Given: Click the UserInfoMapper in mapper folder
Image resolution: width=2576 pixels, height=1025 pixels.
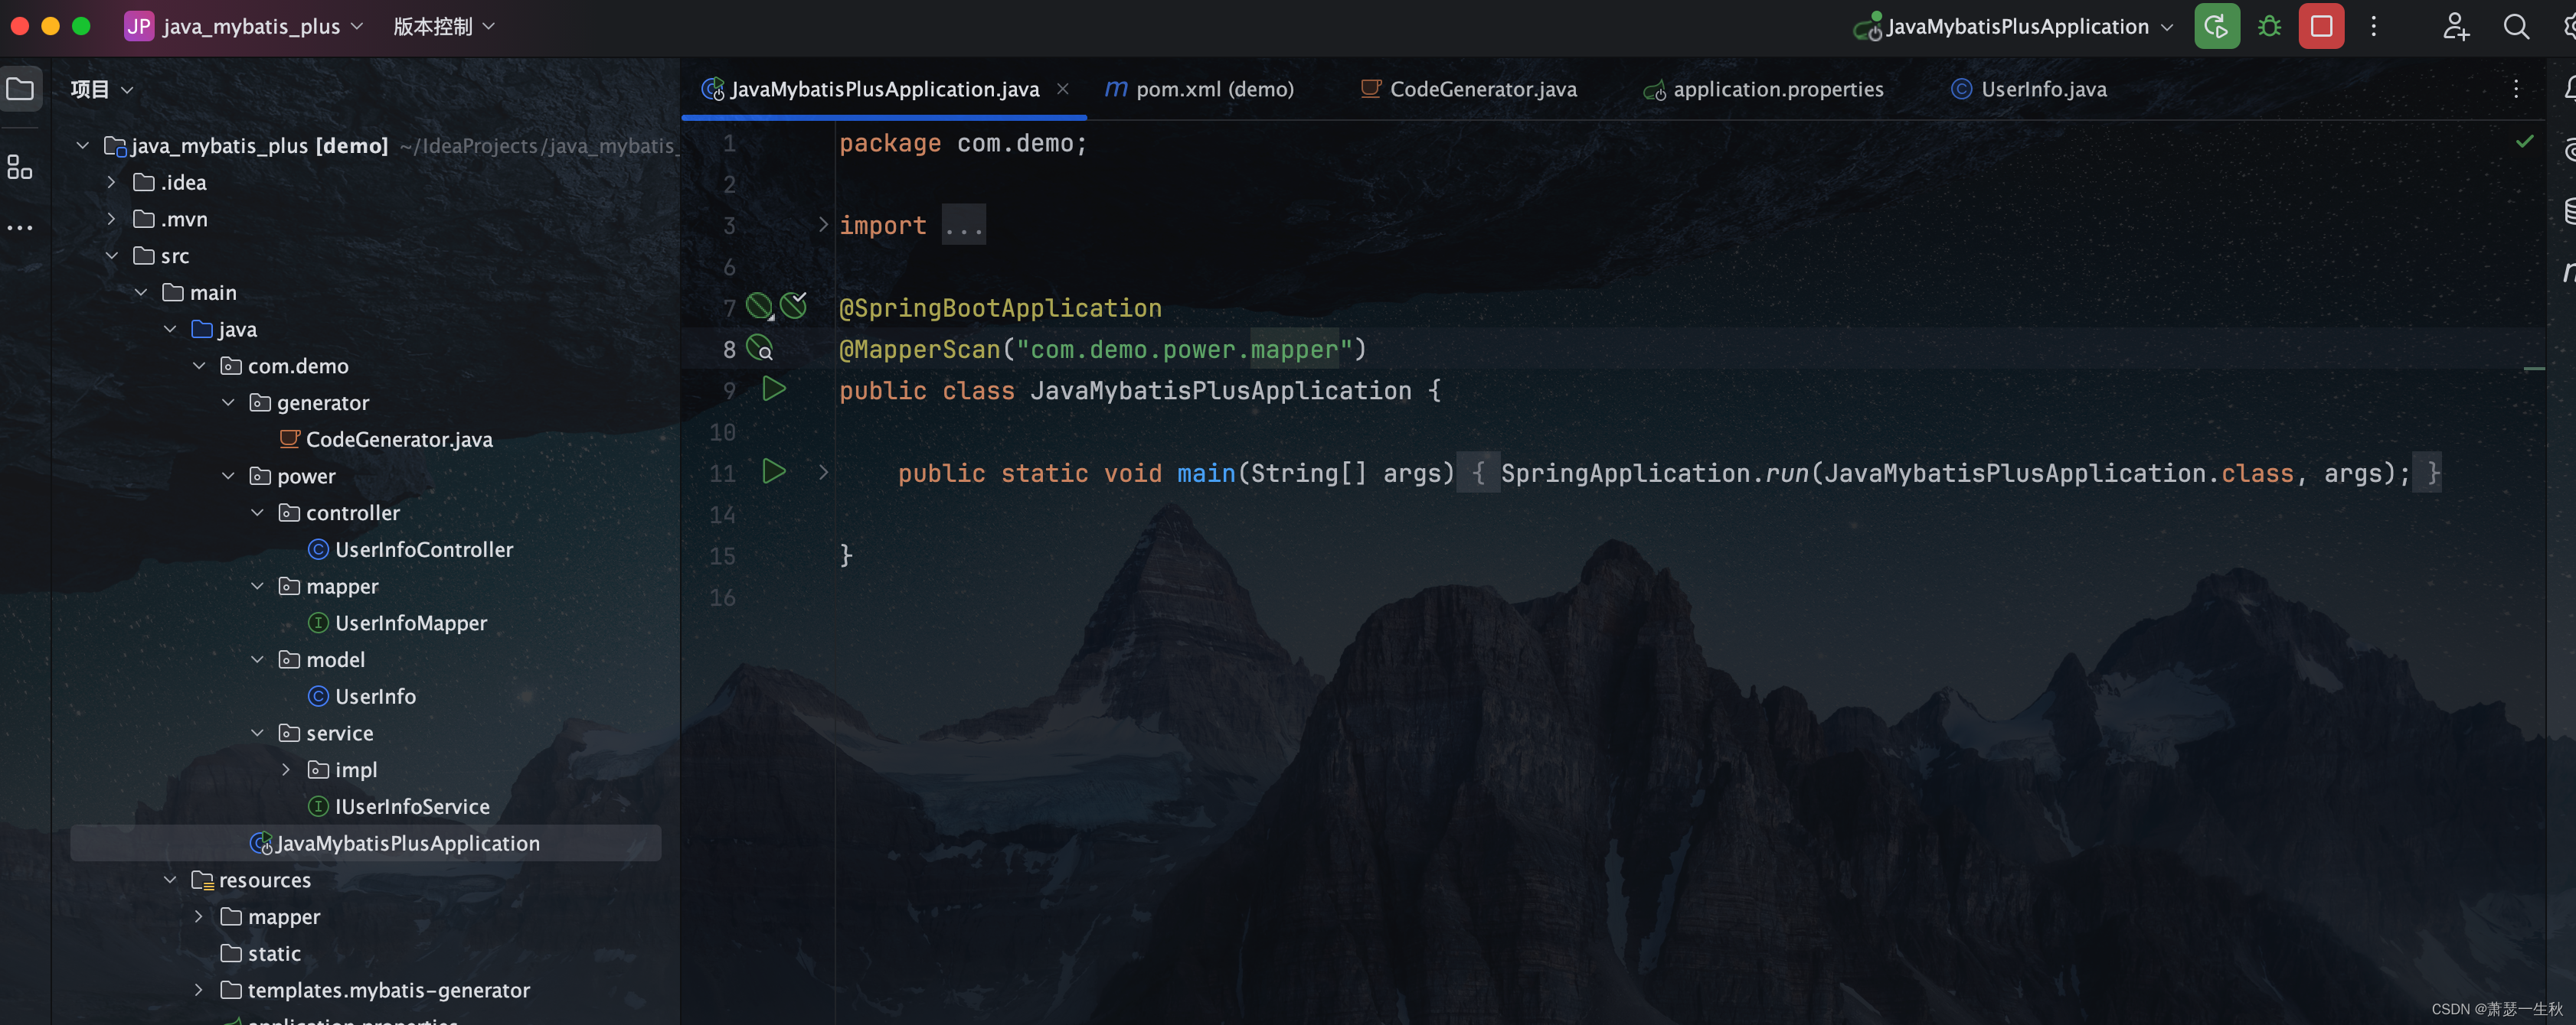Looking at the screenshot, I should point(409,623).
